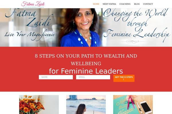Click the Email input field
The image size is (172, 114).
click(93, 77)
